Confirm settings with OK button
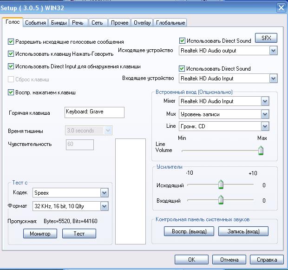Viewport: 288px width, 270px height. pos(191,259)
